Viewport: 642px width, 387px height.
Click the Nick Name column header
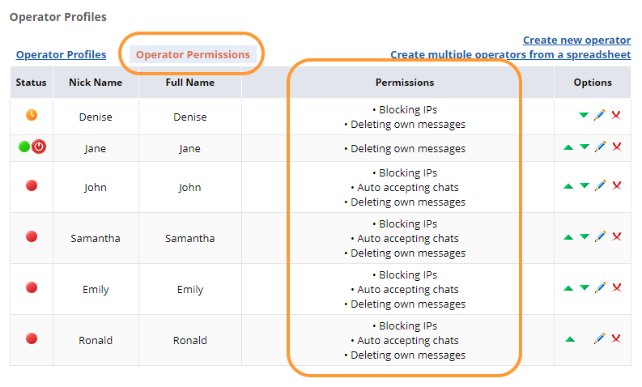(x=96, y=83)
